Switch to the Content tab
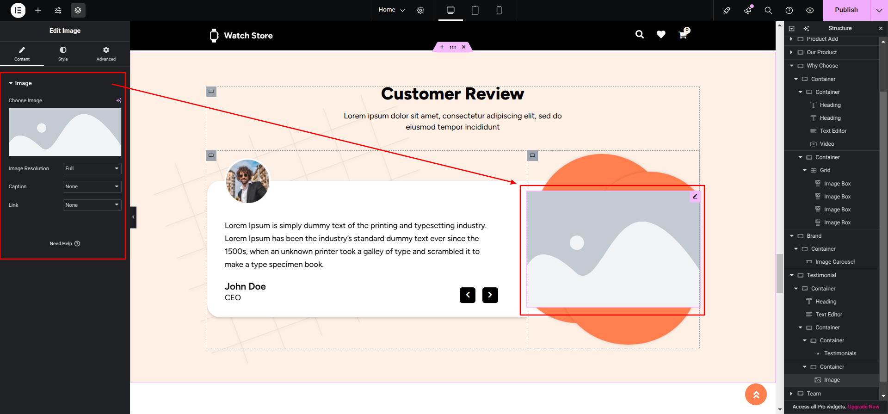 pos(22,54)
